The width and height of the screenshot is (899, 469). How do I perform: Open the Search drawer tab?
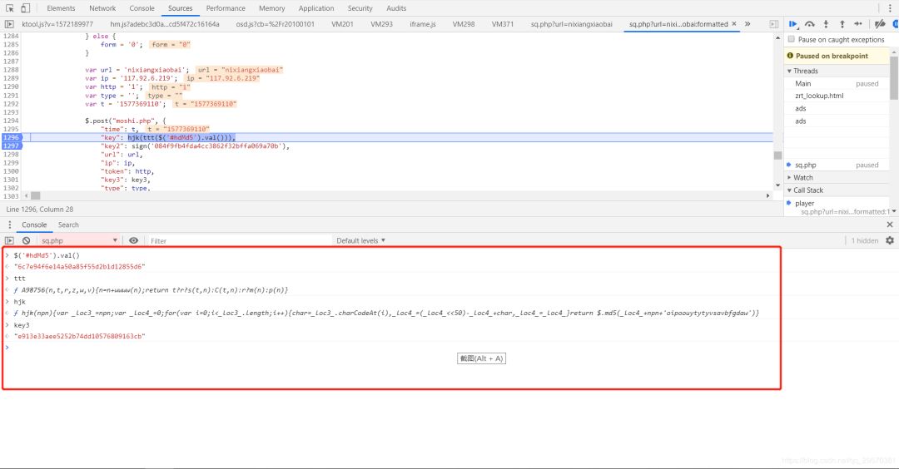coord(68,225)
